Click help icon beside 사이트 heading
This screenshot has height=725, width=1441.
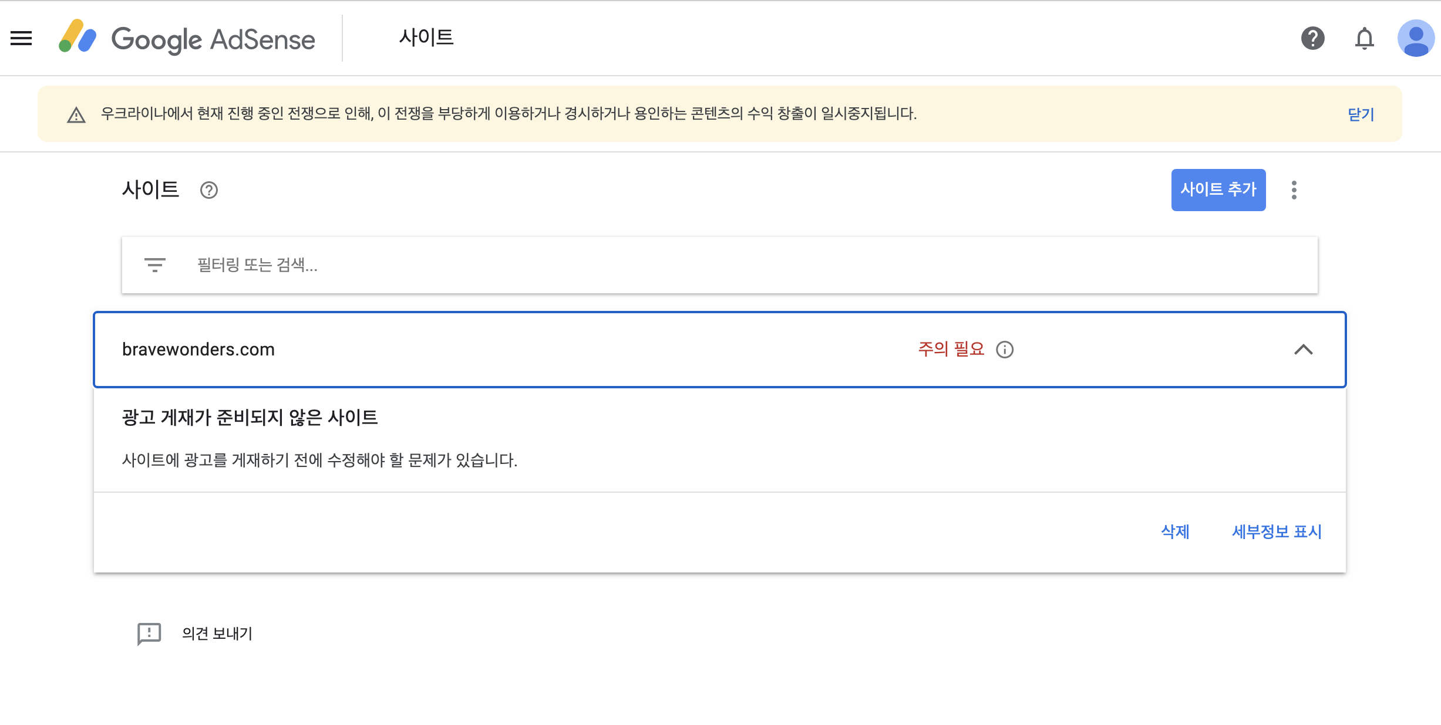click(208, 190)
